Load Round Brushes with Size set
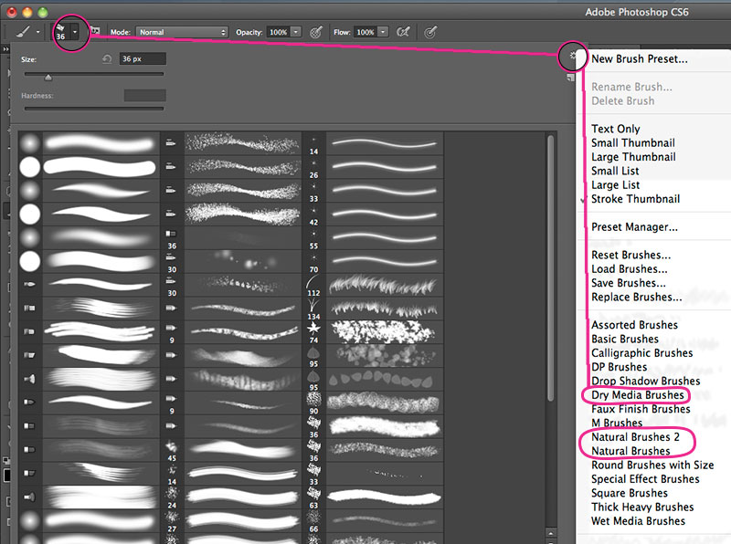Screen dimensions: 731x544 (652, 465)
